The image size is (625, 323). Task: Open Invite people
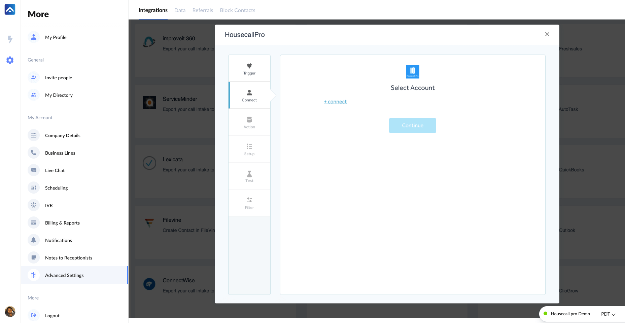click(59, 78)
